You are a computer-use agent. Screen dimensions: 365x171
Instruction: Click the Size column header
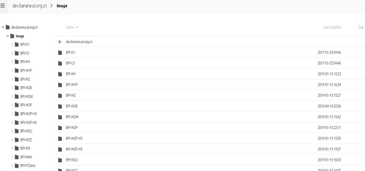click(361, 27)
